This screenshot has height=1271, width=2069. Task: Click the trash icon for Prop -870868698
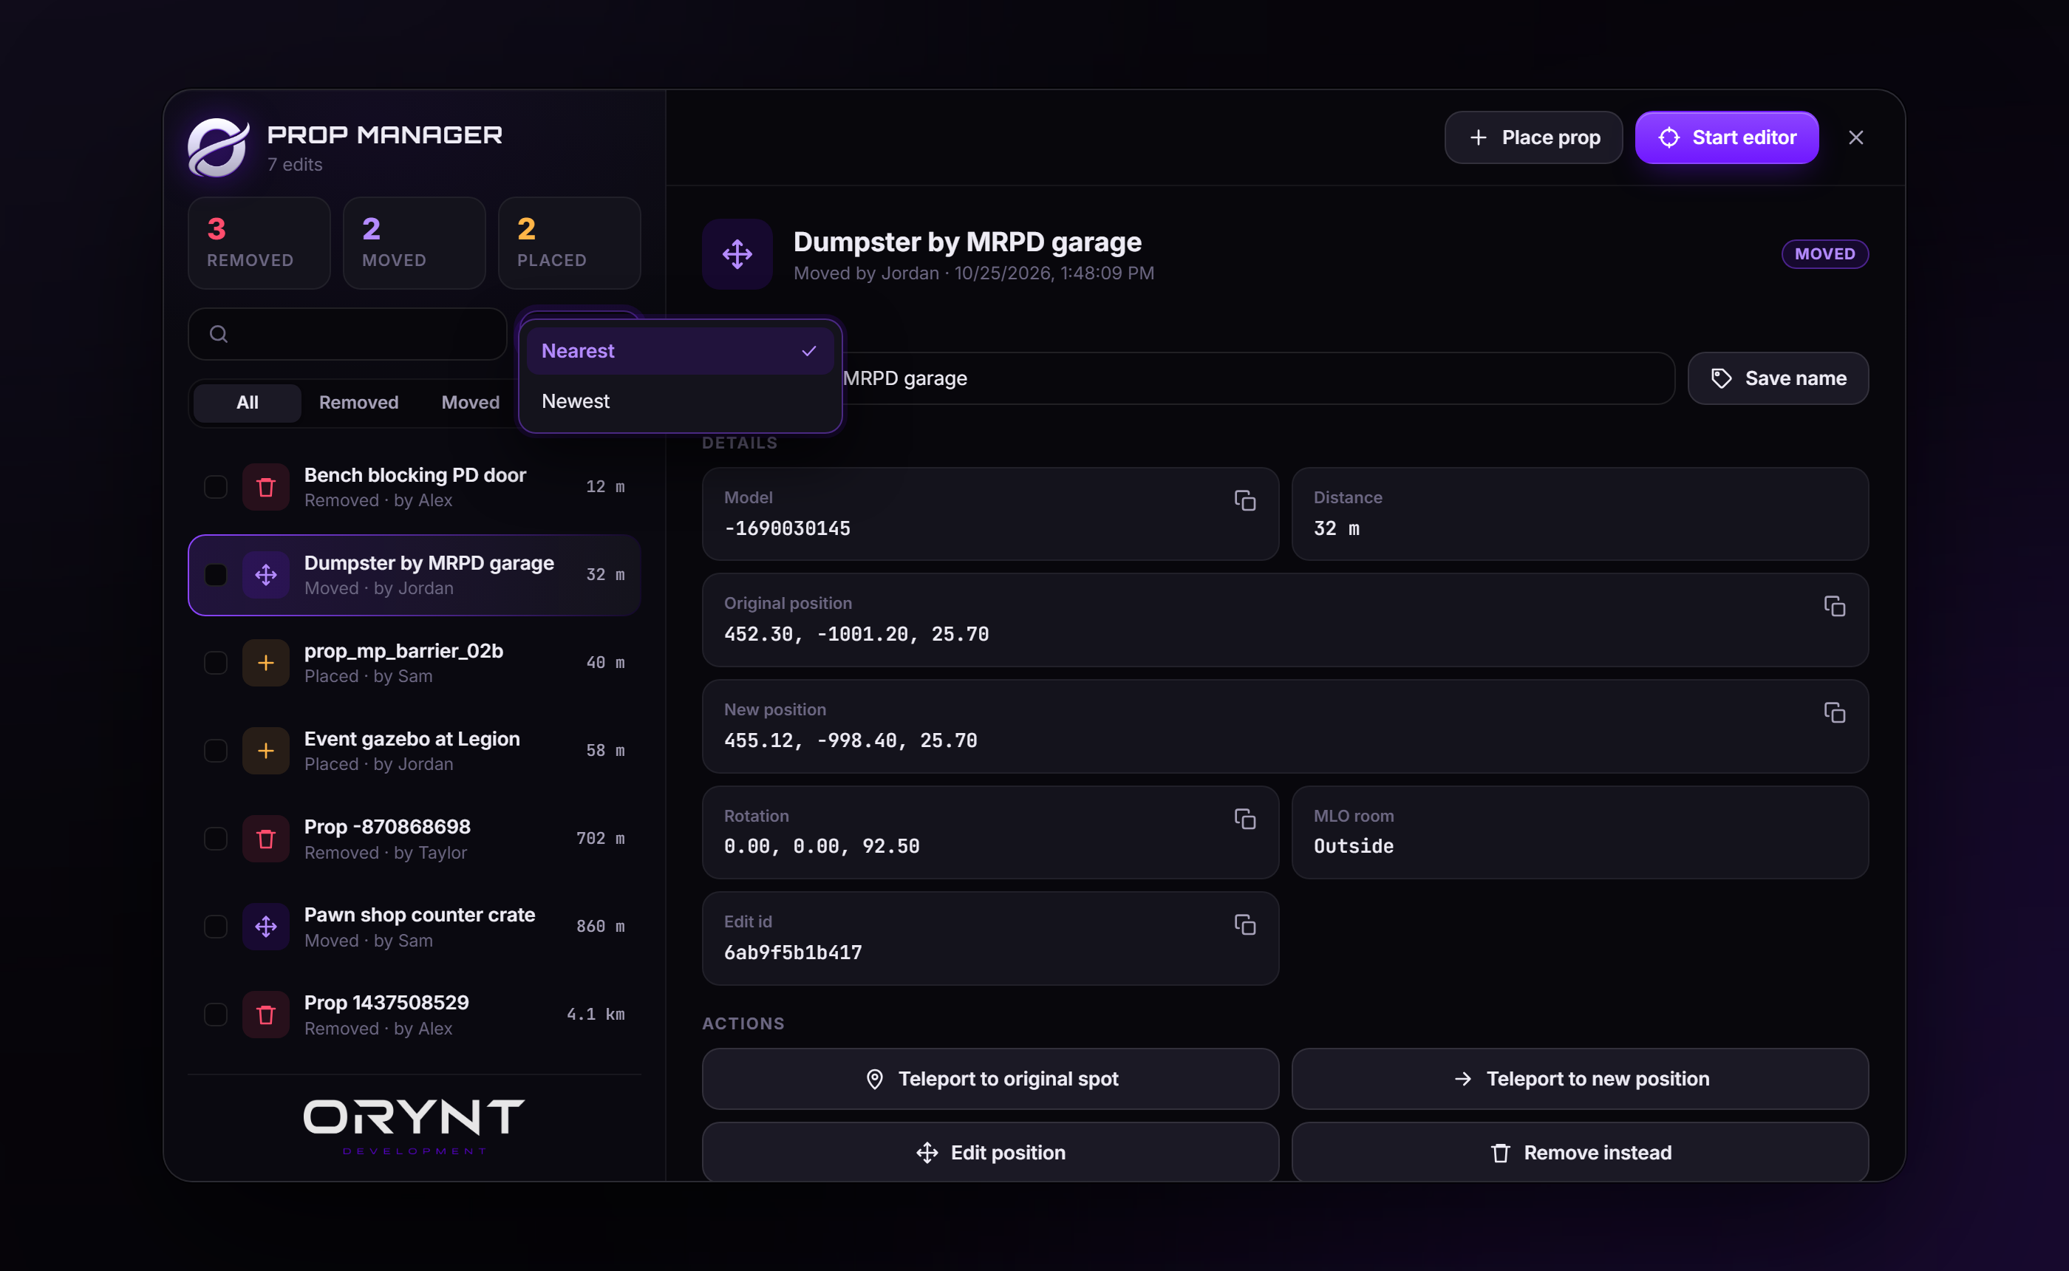265,839
